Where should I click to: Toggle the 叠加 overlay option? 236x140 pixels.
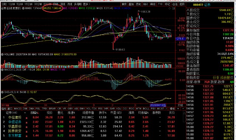click(131, 4)
